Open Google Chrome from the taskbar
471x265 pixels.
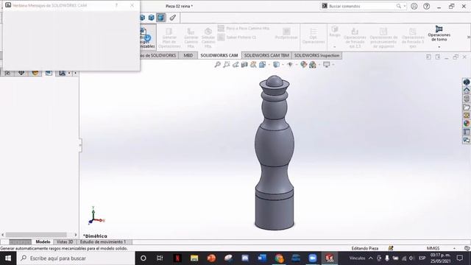279,258
